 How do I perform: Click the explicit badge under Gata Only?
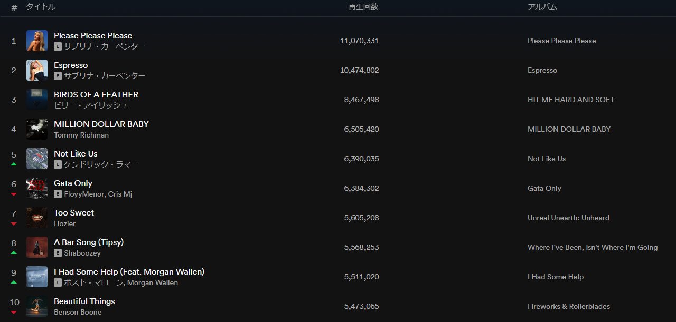click(x=58, y=194)
